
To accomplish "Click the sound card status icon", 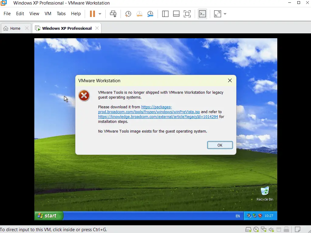I will (271, 229).
